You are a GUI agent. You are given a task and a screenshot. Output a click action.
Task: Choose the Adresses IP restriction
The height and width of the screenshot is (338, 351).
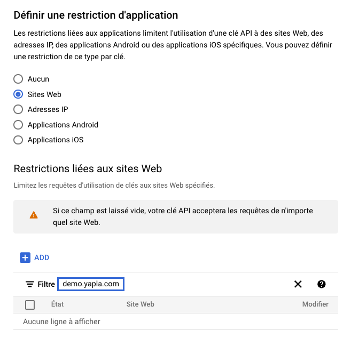18,109
